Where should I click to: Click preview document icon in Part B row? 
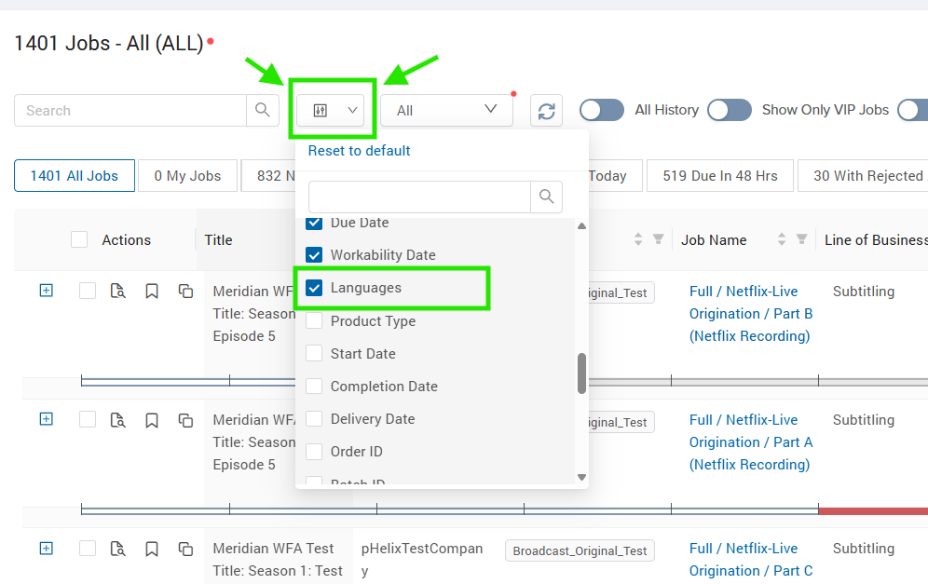point(117,292)
